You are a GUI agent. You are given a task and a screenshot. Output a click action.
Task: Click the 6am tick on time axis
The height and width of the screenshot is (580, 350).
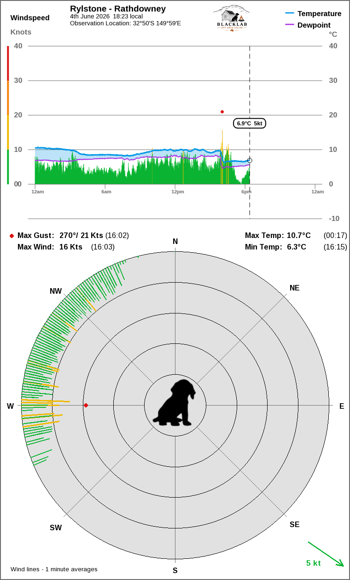pos(106,191)
